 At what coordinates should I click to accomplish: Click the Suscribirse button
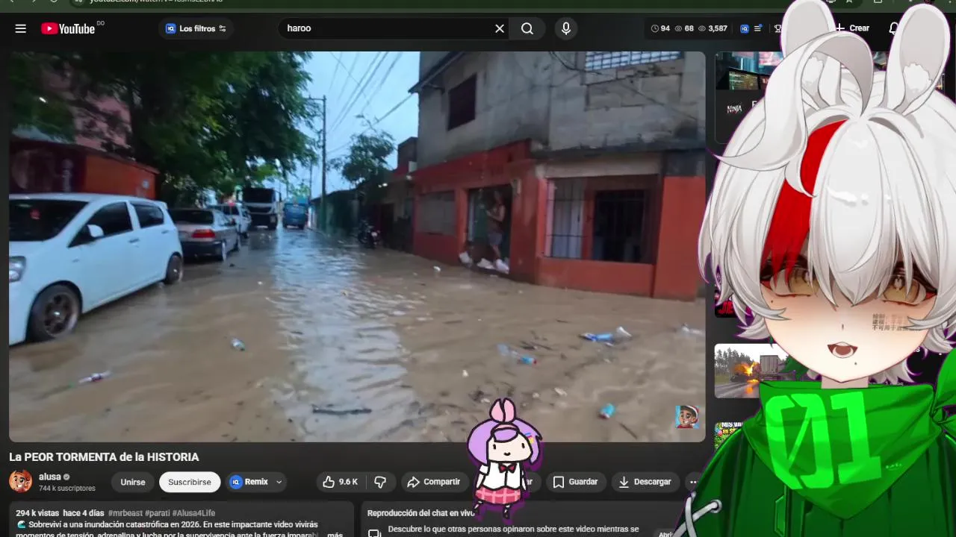click(x=190, y=482)
